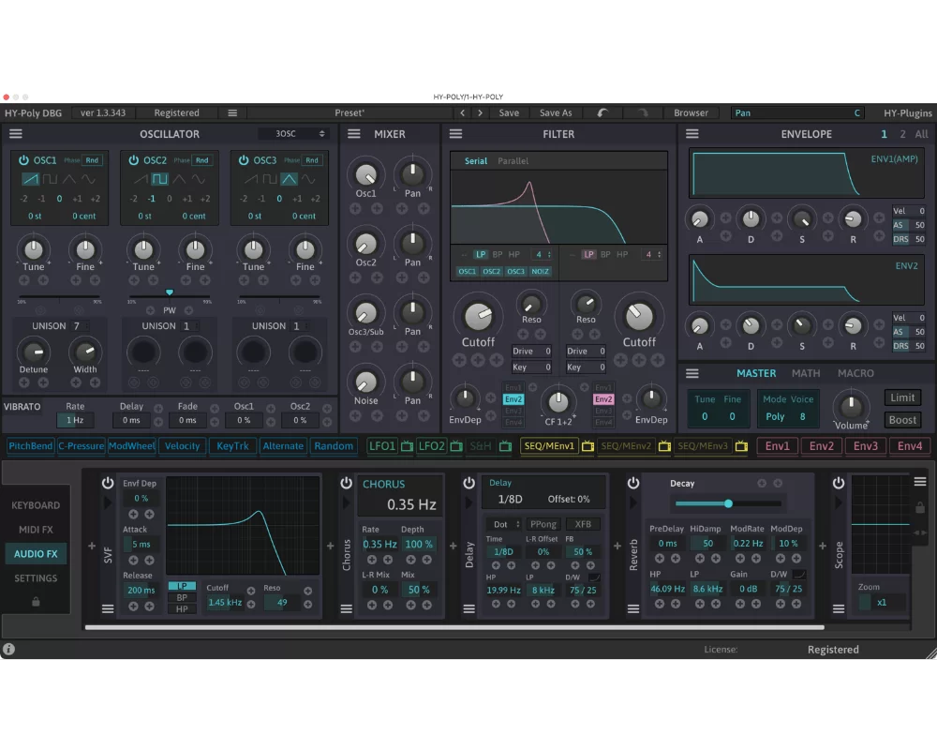
Task: Toggle OSC2 power button
Action: pyautogui.click(x=133, y=160)
